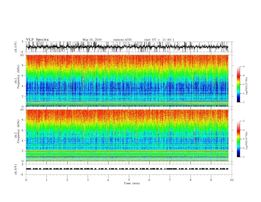Image resolution: width=261 pixels, height=202 pixels.
Task: Click time axis tick label 2
Action: coord(67,180)
